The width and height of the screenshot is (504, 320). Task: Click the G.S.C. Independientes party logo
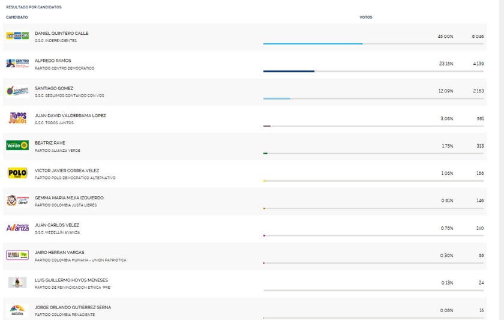click(x=17, y=36)
